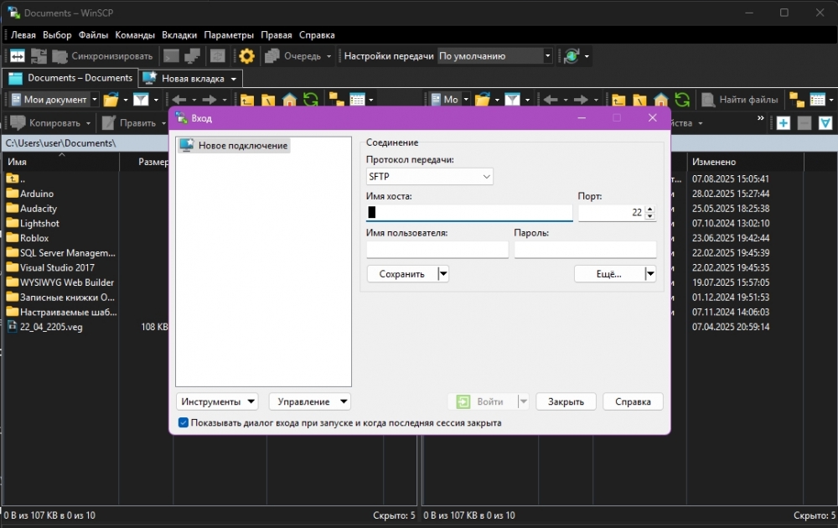Go to root directory in left panel

(268, 100)
